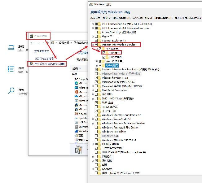Select the VMware program icon

(x=76, y=127)
